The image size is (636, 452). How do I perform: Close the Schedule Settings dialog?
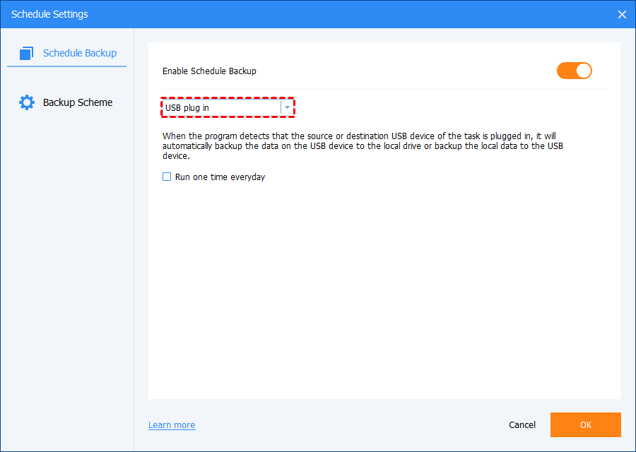(622, 14)
